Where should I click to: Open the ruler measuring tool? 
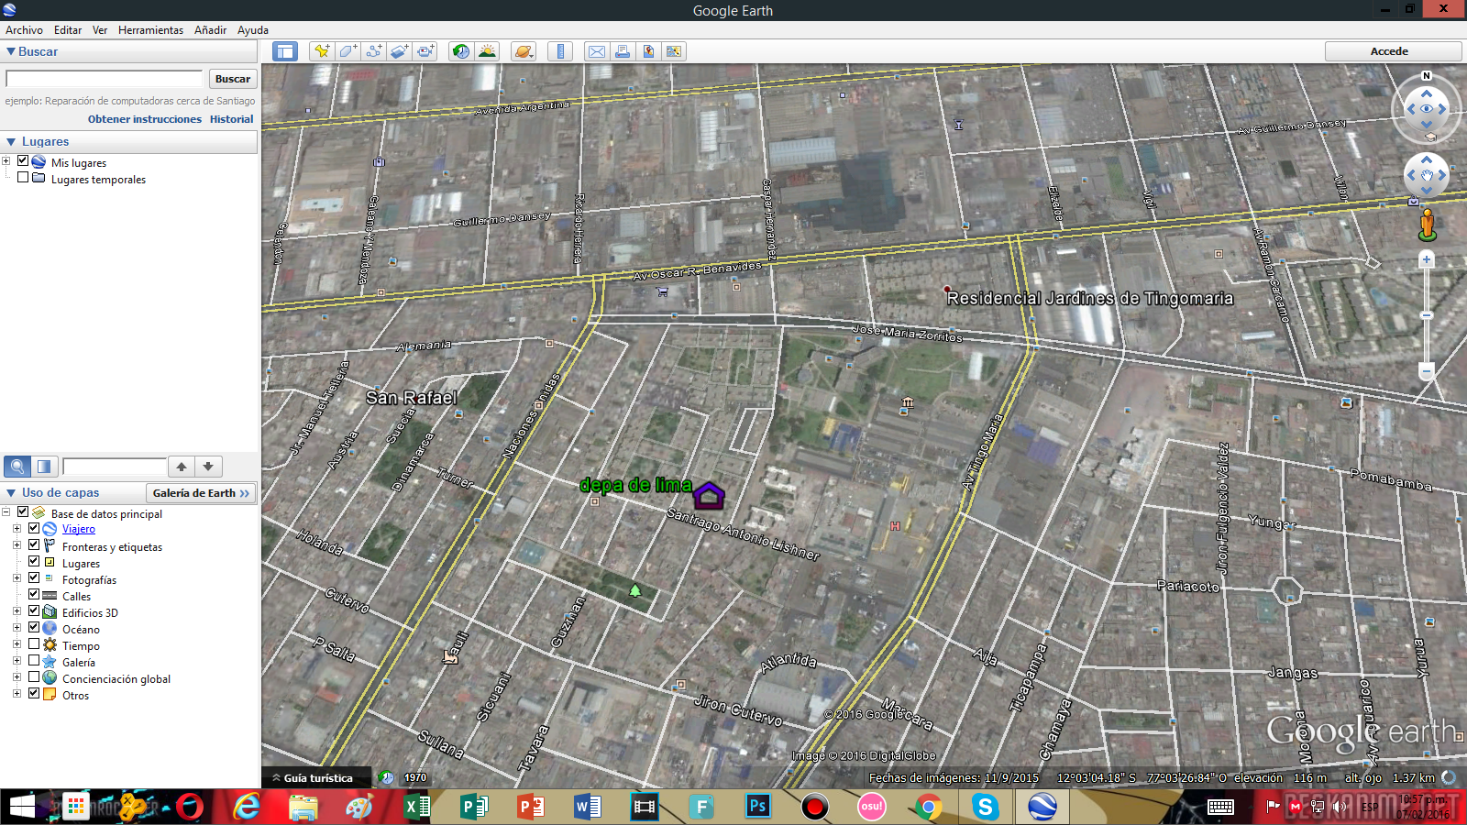pos(559,51)
